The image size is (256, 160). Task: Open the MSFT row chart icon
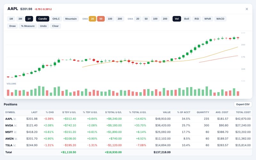(15, 132)
